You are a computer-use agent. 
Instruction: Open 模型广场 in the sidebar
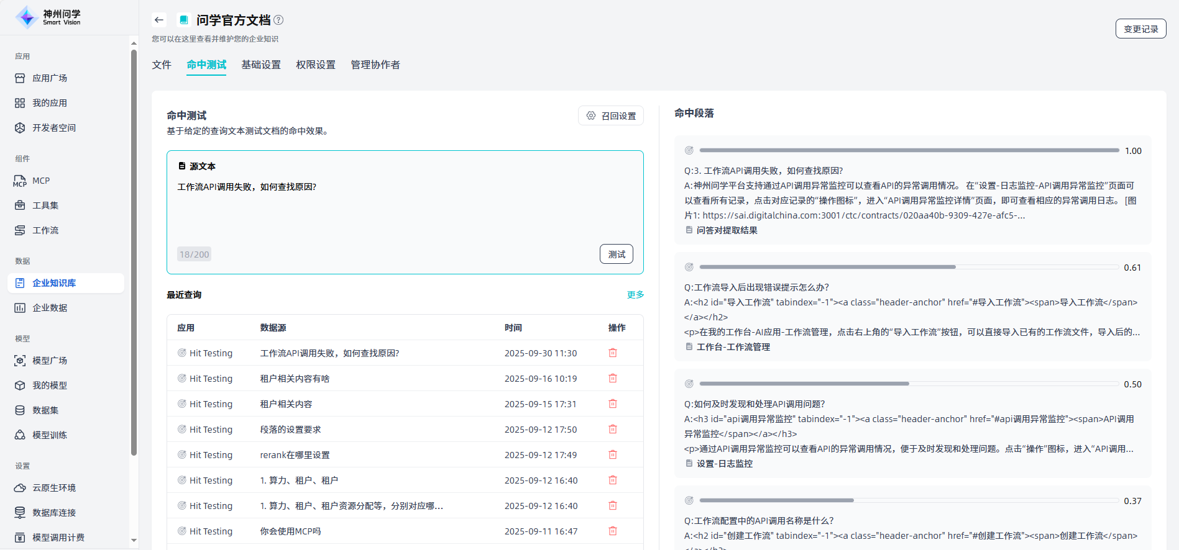(x=50, y=361)
